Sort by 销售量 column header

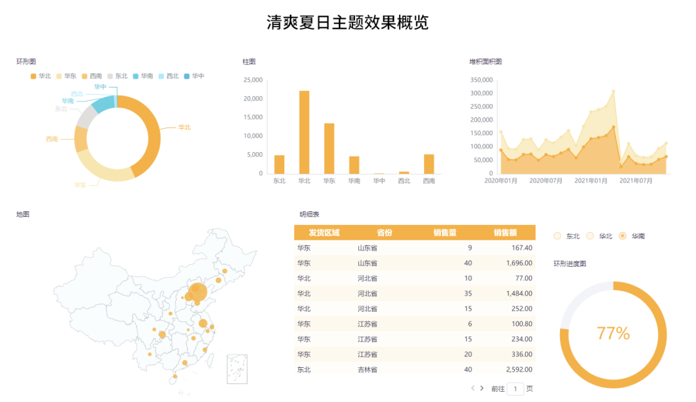445,233
